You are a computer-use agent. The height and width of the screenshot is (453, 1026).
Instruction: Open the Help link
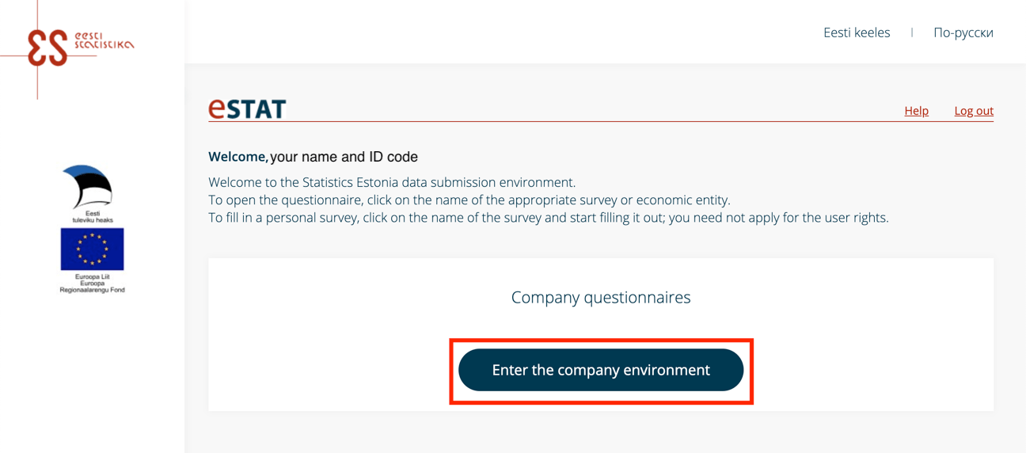[x=916, y=111]
